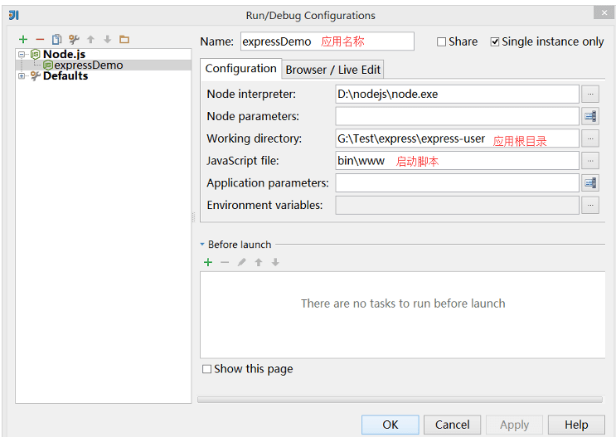This screenshot has height=437, width=616.
Task: Toggle Single instance only checkbox
Action: click(495, 41)
